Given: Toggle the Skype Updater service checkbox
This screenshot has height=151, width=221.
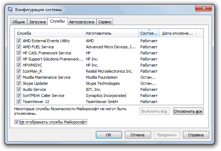Looking at the screenshot, I should [19, 83].
